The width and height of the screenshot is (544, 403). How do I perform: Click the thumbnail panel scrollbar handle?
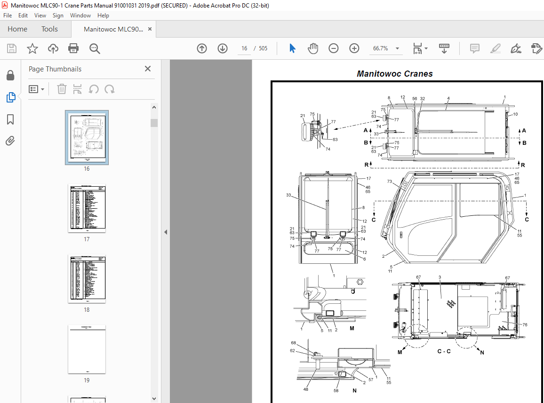tap(154, 123)
